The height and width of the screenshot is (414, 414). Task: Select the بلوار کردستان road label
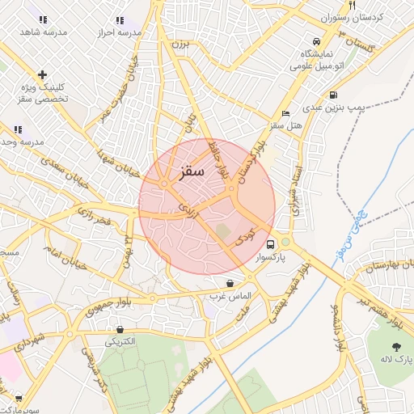click(252, 163)
